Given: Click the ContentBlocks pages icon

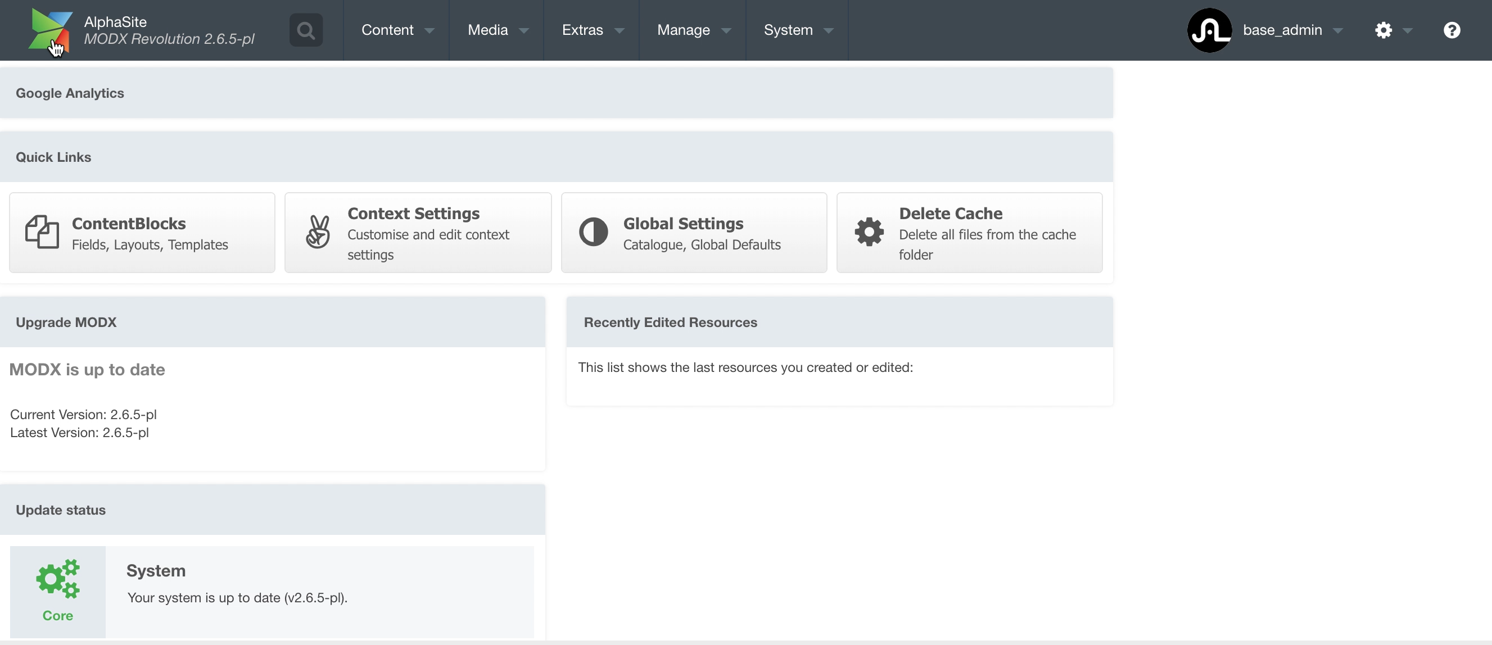Looking at the screenshot, I should [42, 232].
